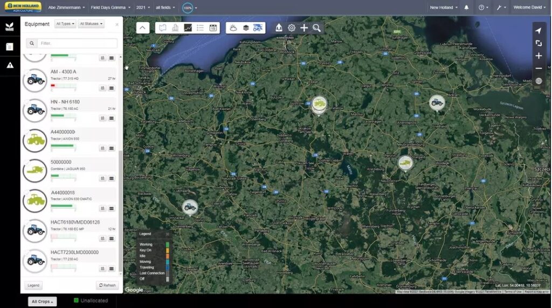Open the weather overlay icon
This screenshot has width=552, height=308.
[233, 28]
